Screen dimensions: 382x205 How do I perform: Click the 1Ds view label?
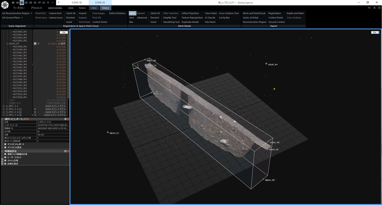point(64,32)
